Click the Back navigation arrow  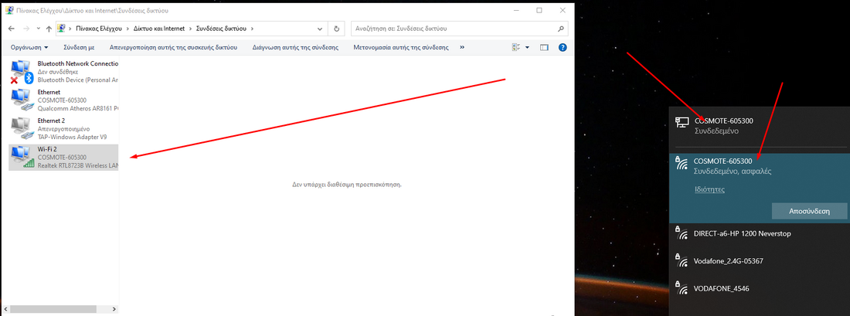tap(12, 29)
